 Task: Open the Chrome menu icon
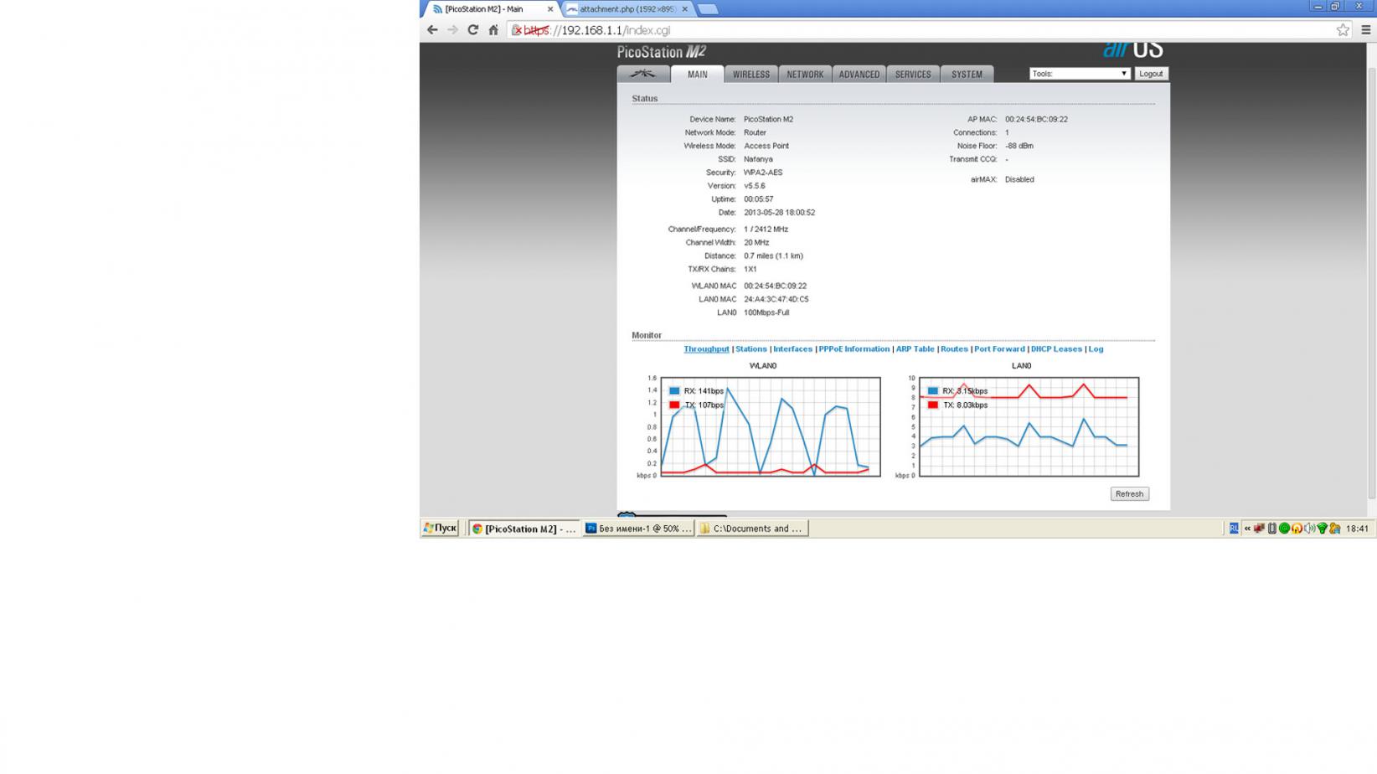point(1365,30)
